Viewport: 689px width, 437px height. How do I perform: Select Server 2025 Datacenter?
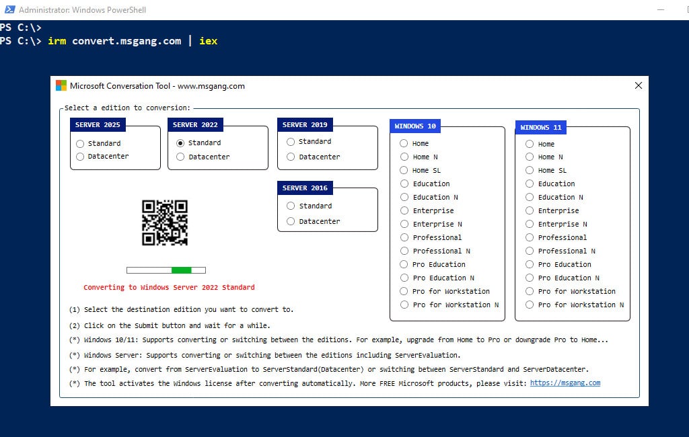80,157
